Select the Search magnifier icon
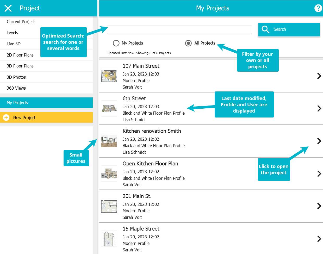The height and width of the screenshot is (254, 323). (265, 29)
